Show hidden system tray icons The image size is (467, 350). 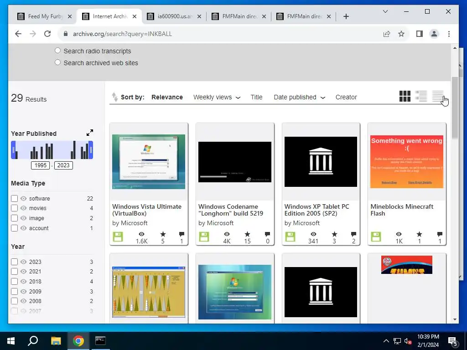tap(386, 341)
